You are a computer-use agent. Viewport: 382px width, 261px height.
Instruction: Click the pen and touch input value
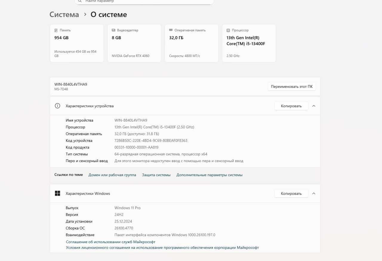pyautogui.click(x=179, y=161)
